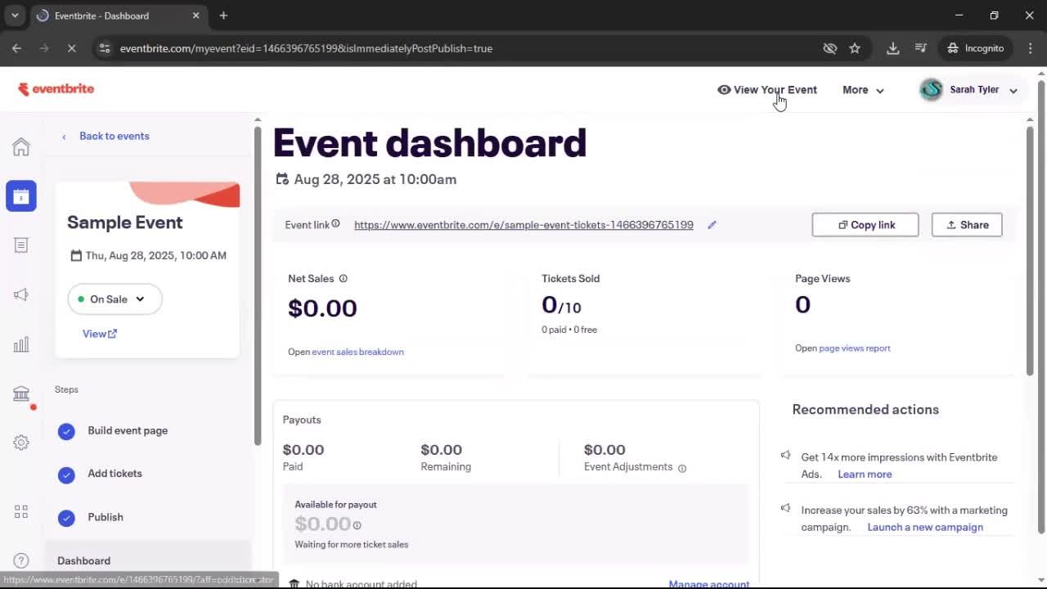This screenshot has height=589, width=1047.
Task: Switch to the Eventbrite - Dashboard tab
Action: (x=117, y=16)
